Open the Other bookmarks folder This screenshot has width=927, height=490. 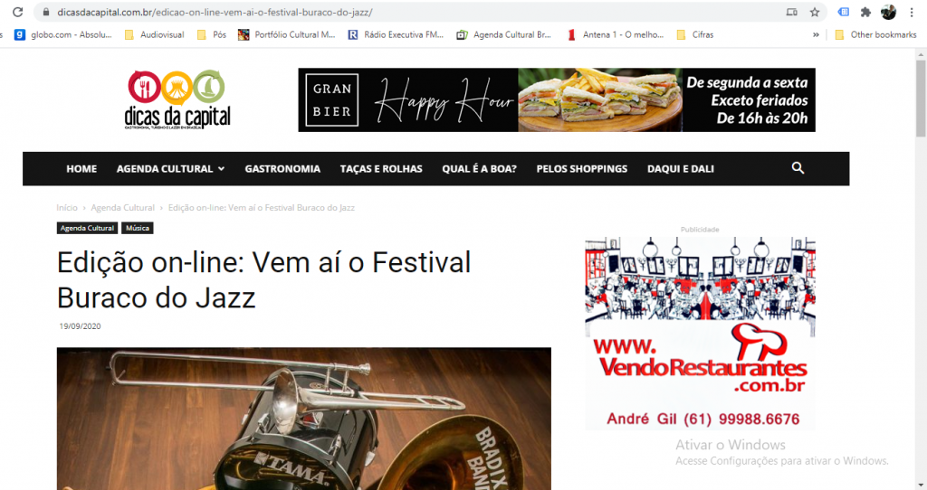coord(875,35)
